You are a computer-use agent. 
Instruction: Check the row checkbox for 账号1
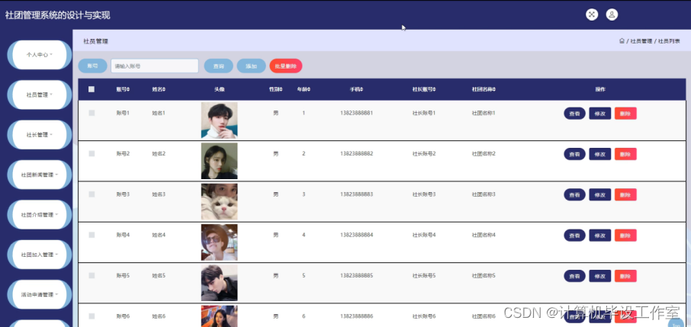tap(92, 113)
